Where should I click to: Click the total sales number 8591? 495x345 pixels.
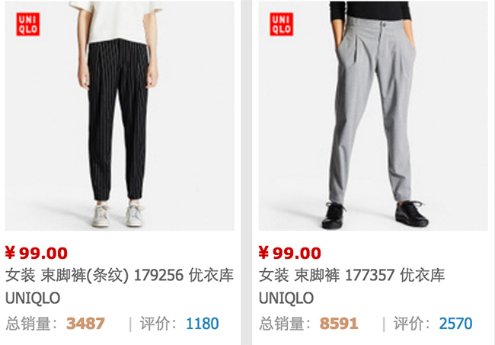[339, 324]
